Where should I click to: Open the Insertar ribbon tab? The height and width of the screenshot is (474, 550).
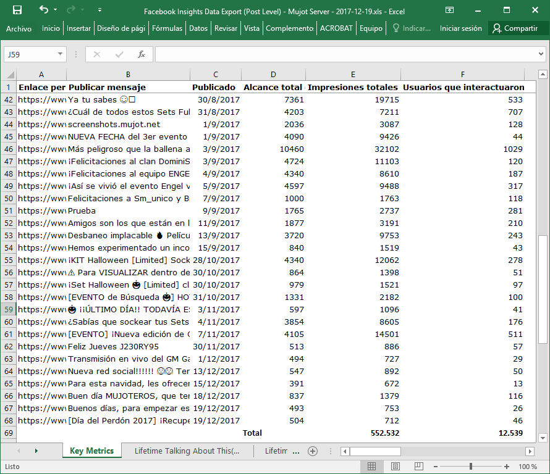78,28
